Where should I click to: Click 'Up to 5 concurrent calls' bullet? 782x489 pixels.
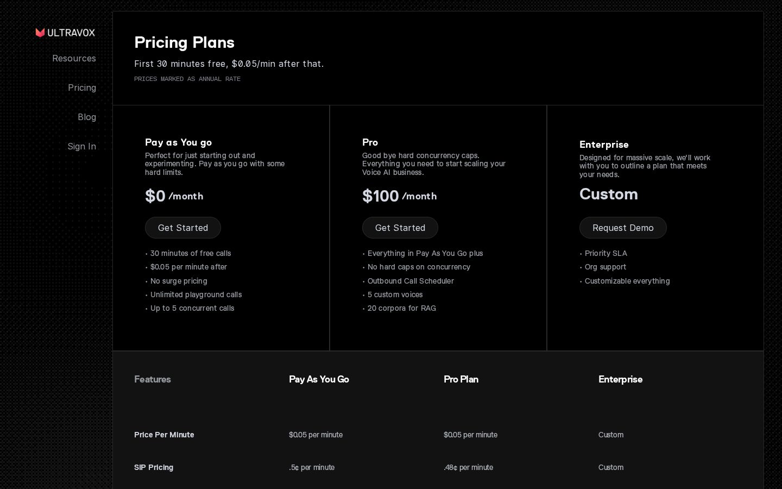click(x=192, y=308)
